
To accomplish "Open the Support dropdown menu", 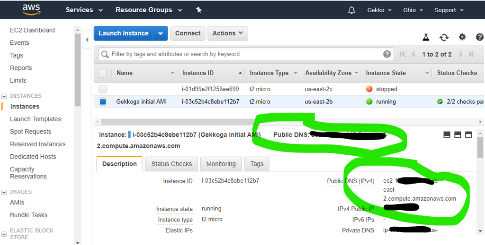I will 449,10.
